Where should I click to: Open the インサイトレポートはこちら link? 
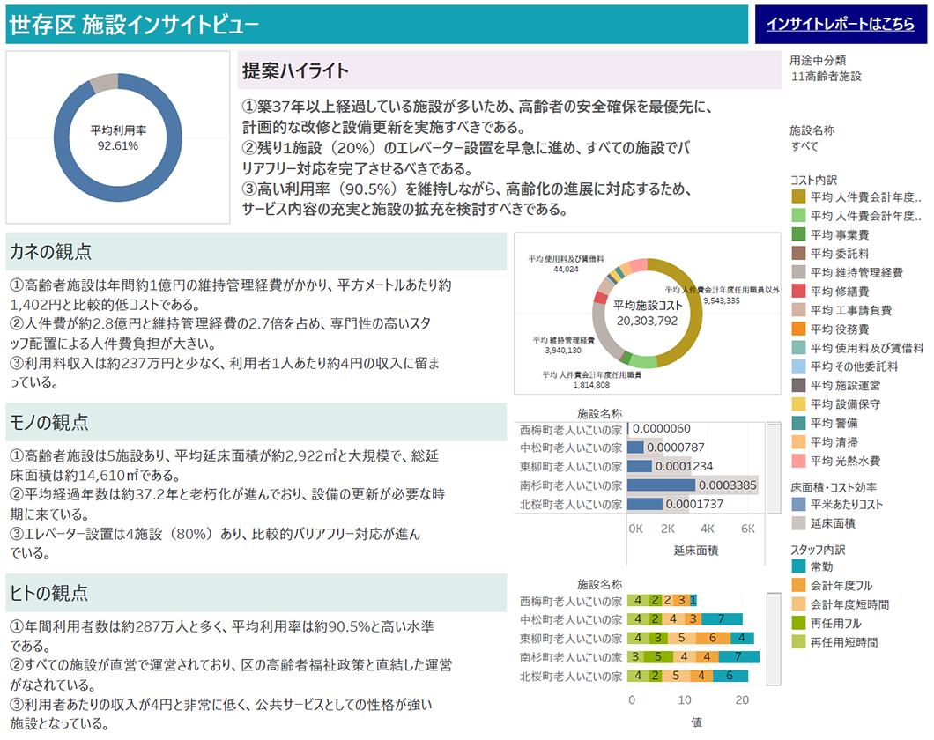841,25
